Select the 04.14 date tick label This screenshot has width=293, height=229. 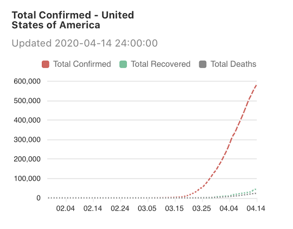pyautogui.click(x=256, y=208)
